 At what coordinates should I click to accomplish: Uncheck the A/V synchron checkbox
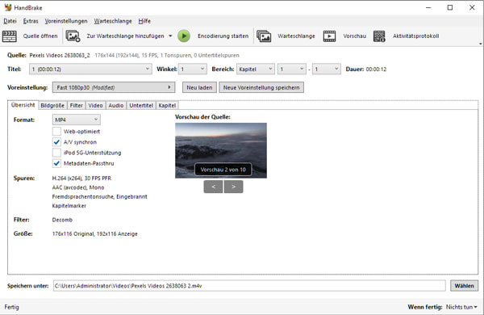coord(56,142)
